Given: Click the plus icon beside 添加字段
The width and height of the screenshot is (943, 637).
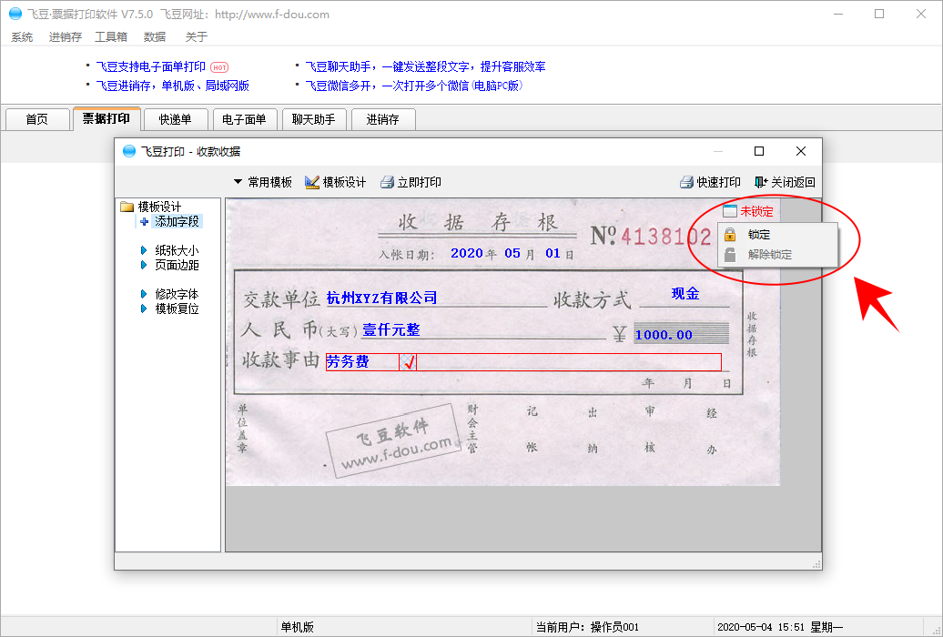Looking at the screenshot, I should [x=145, y=222].
